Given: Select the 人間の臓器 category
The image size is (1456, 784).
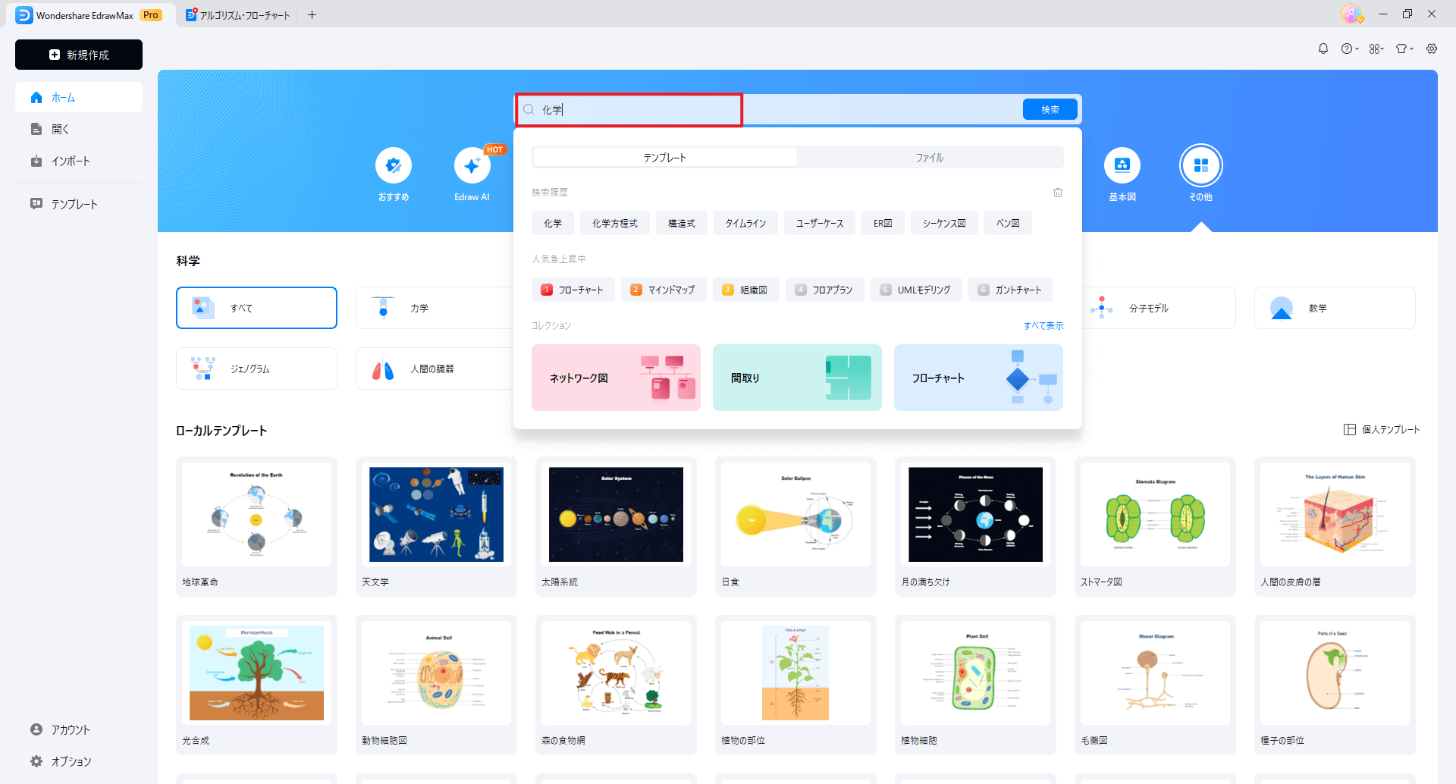Looking at the screenshot, I should [x=435, y=368].
